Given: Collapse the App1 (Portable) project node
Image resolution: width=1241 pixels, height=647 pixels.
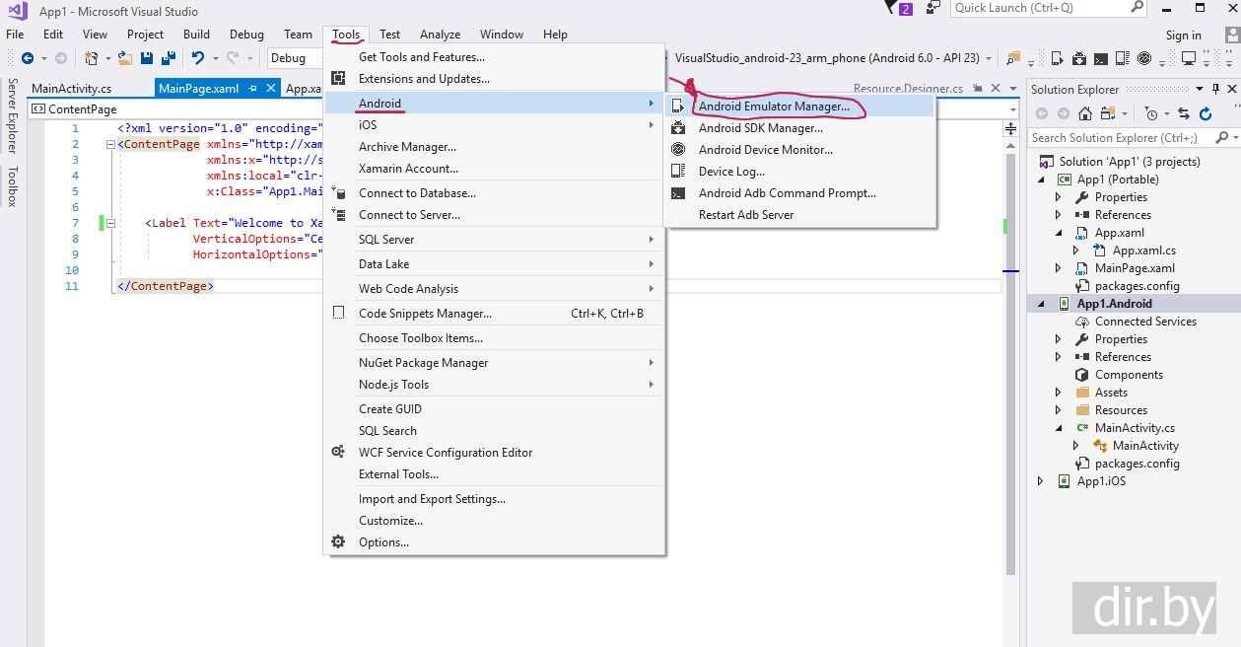Looking at the screenshot, I should [x=1042, y=180].
